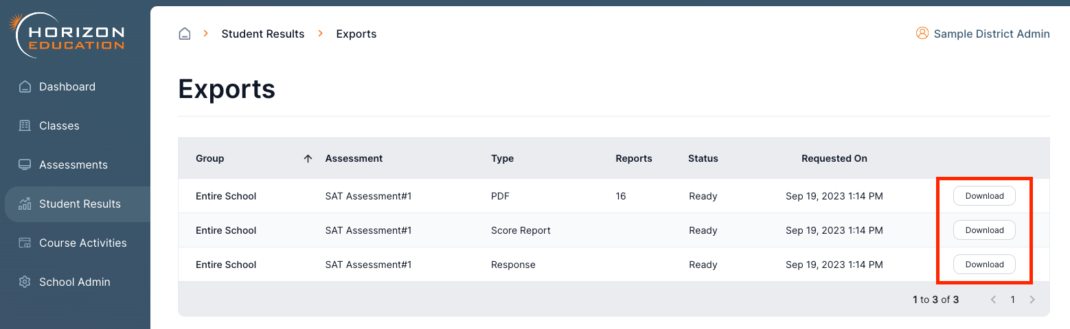Open Student Results breadcrumb link
The height and width of the screenshot is (329, 1070).
pos(262,34)
